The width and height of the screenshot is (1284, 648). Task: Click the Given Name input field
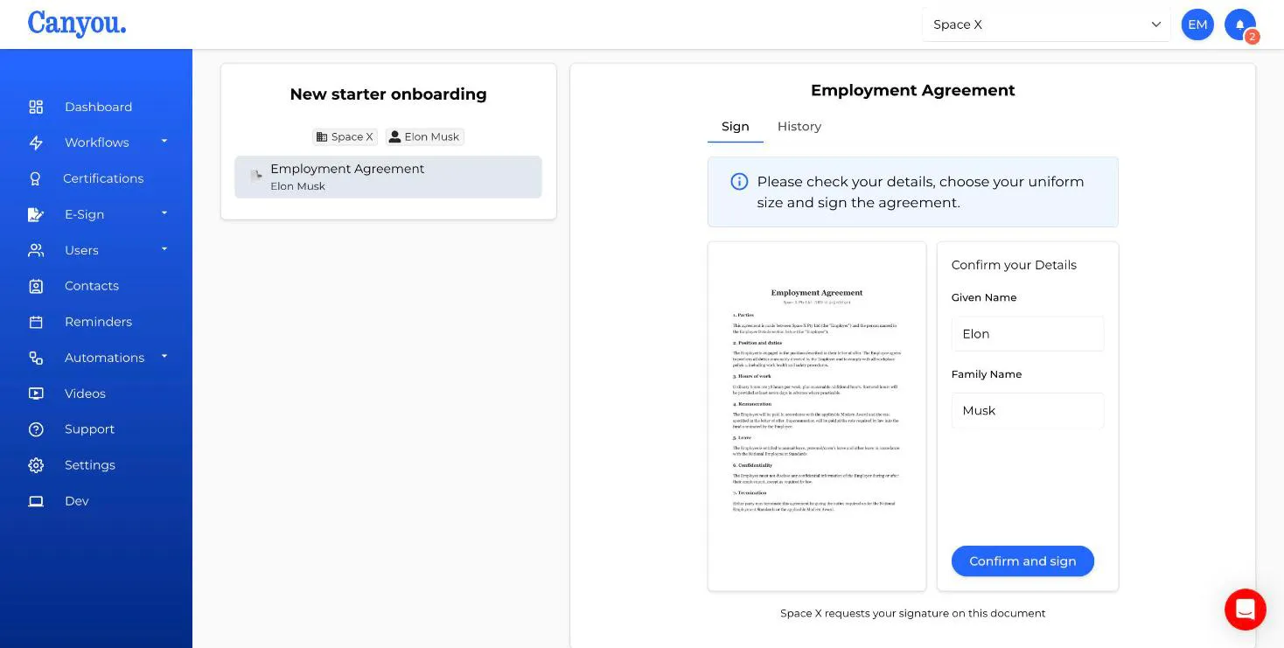[1028, 334]
